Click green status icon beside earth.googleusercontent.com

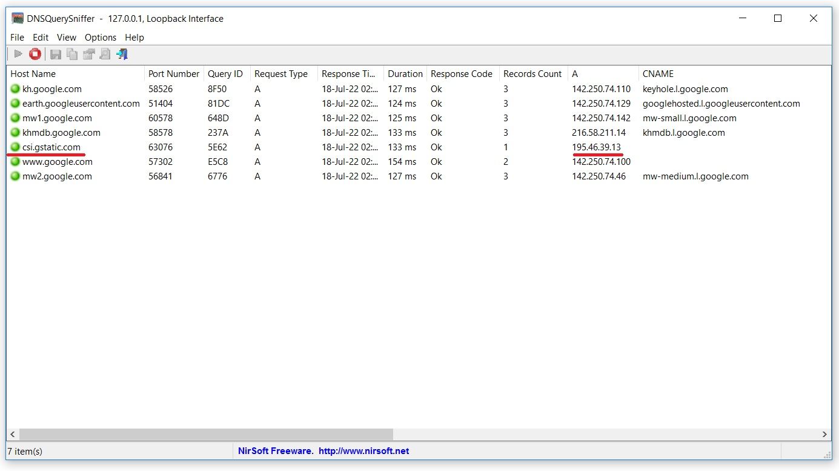tap(15, 103)
